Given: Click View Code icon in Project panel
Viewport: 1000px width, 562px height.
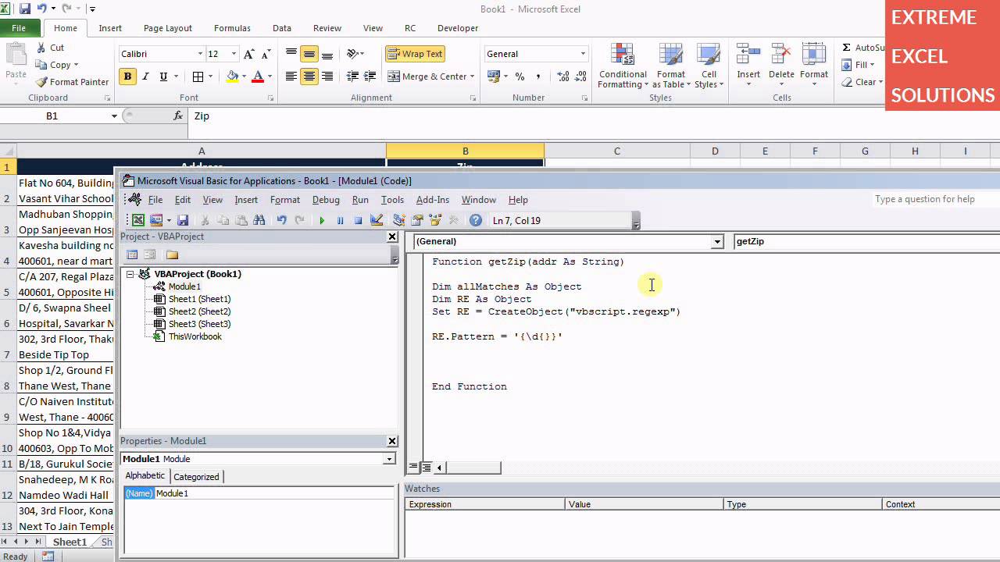Looking at the screenshot, I should point(132,254).
